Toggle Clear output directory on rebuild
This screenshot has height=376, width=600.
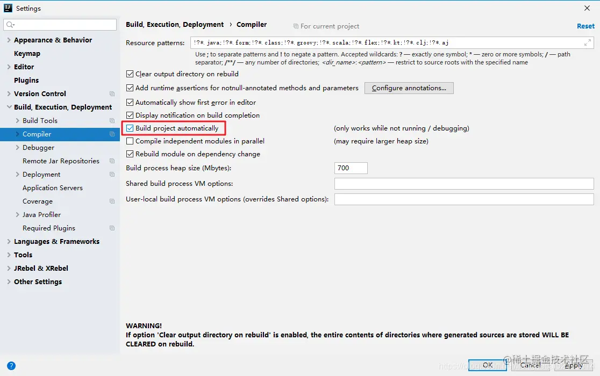(x=130, y=74)
